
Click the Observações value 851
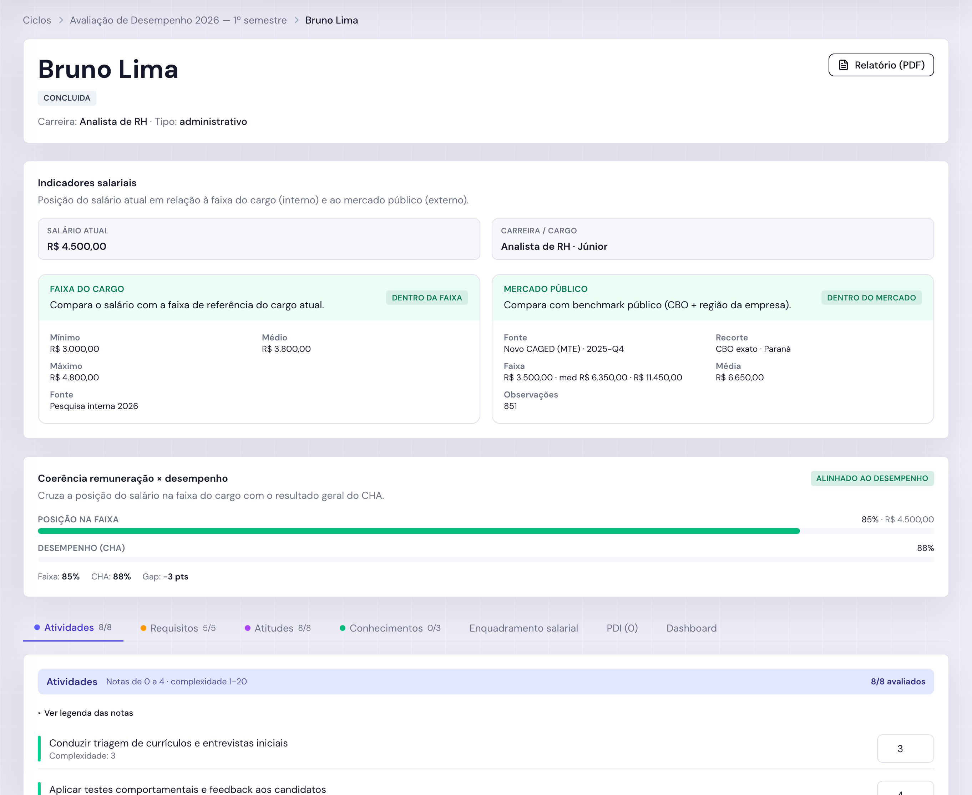(x=511, y=406)
